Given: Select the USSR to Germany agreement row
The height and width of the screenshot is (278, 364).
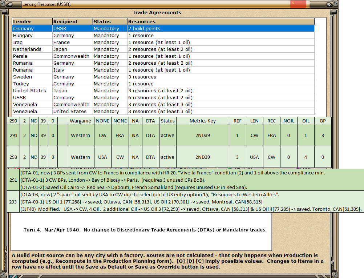Looking at the screenshot, I should (163, 97).
